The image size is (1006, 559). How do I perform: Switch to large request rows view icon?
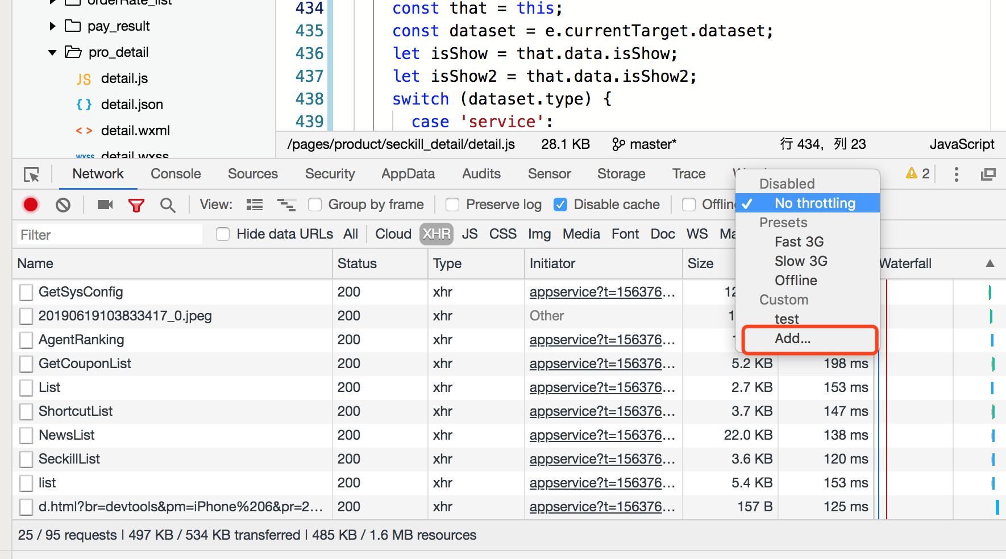254,205
